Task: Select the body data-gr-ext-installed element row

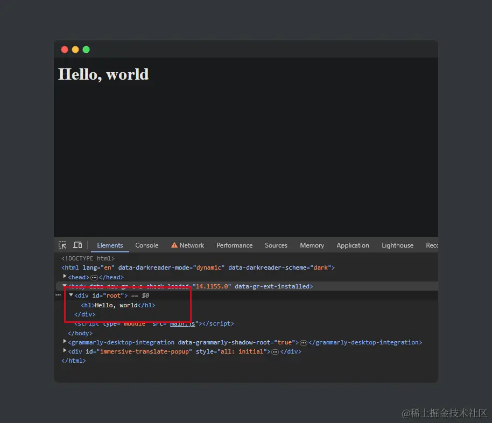Action: point(247,286)
